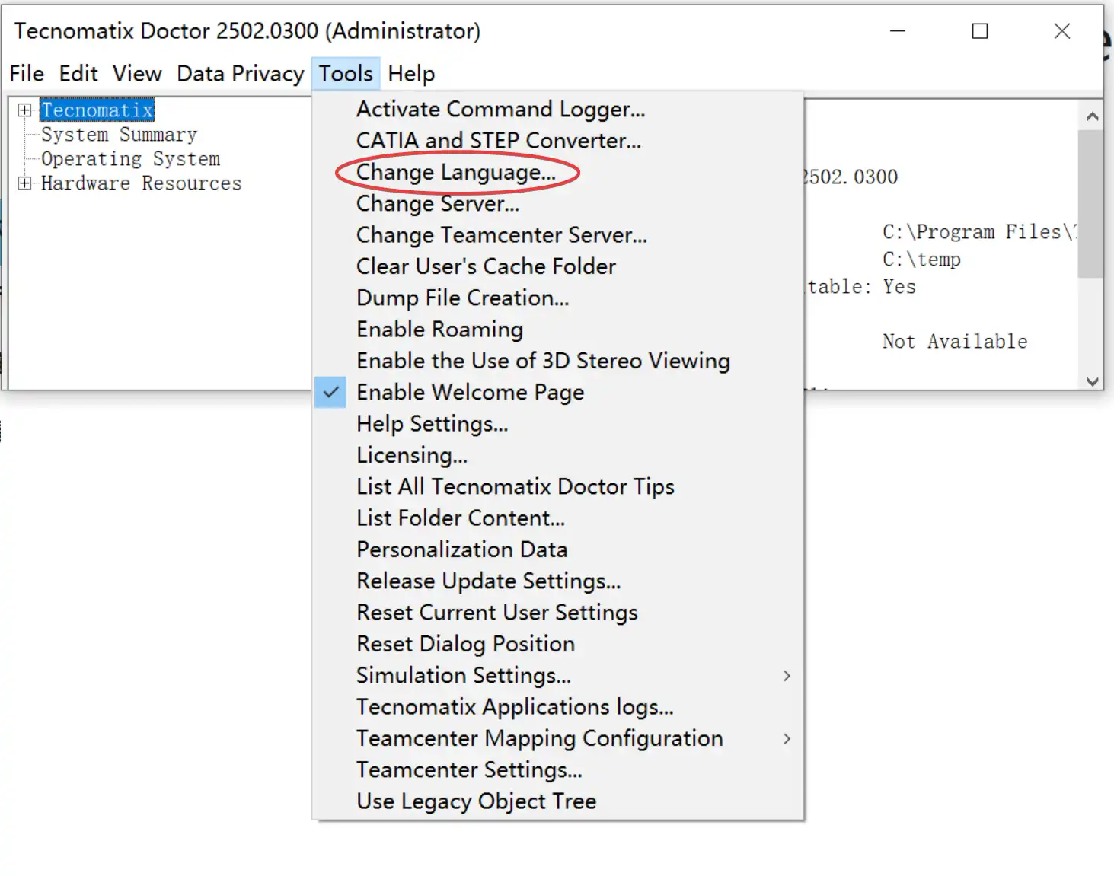Image resolution: width=1114 pixels, height=876 pixels.
Task: Expand Teamcenter Mapping Configuration submenu
Action: tap(558, 738)
